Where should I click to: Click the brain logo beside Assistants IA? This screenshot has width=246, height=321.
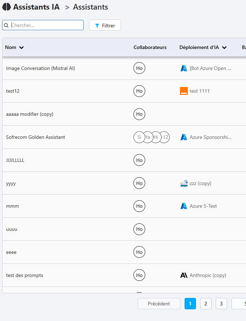[6, 7]
